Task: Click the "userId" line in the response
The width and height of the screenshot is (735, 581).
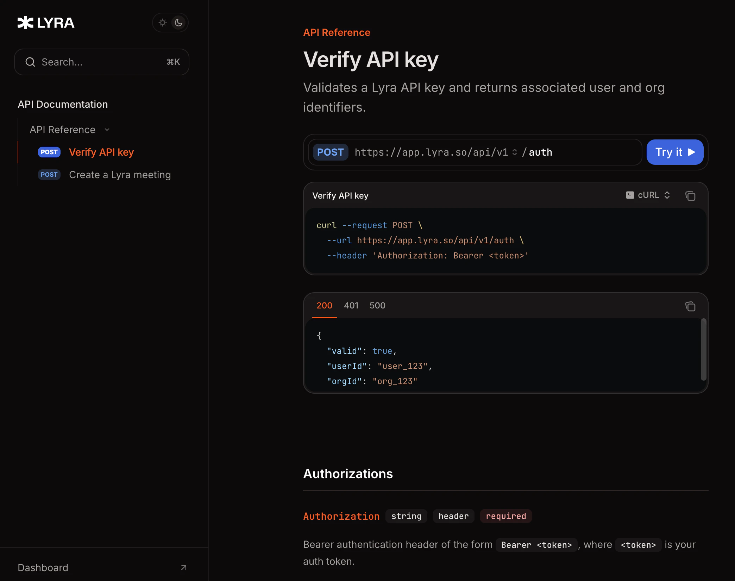Action: click(379, 366)
